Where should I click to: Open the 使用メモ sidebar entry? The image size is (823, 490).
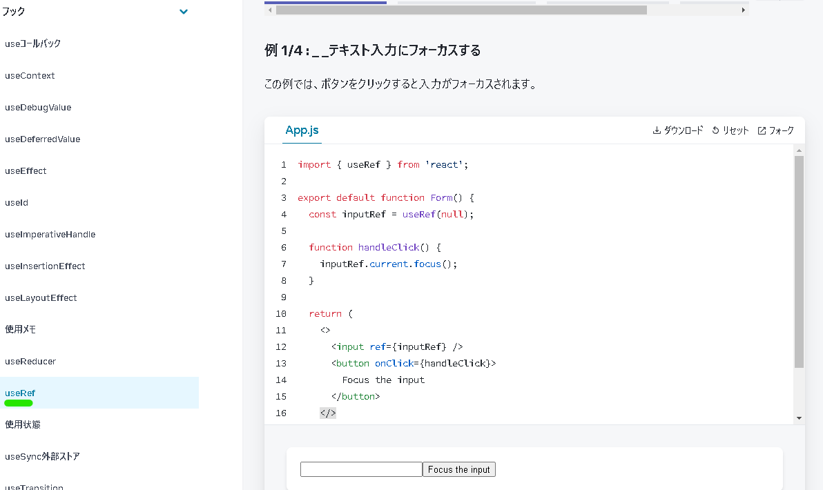tap(21, 329)
